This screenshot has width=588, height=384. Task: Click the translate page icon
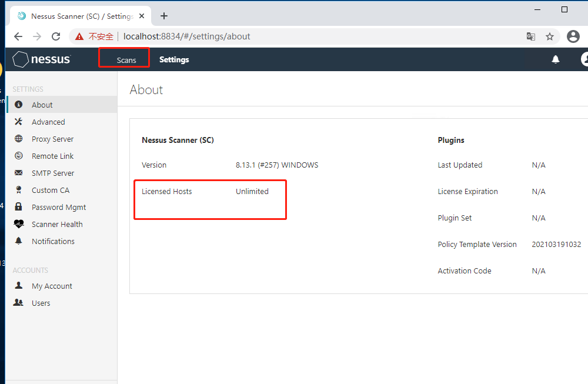(530, 36)
